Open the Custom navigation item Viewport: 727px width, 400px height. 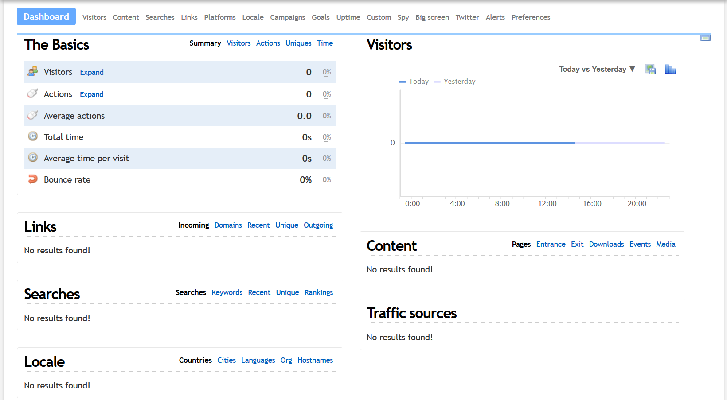coord(379,17)
